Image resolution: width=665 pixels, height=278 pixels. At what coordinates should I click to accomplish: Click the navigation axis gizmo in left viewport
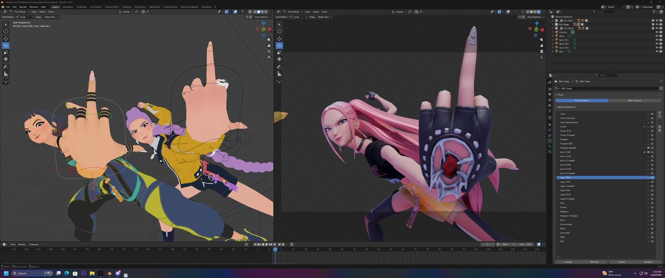(x=263, y=28)
